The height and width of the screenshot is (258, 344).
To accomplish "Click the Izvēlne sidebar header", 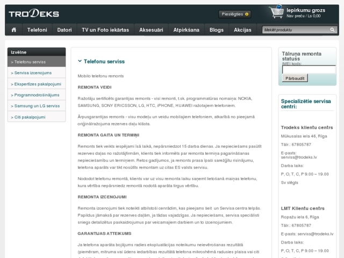I will [x=37, y=52].
